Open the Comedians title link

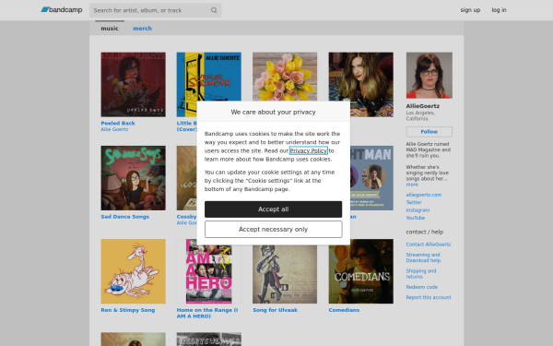(344, 310)
